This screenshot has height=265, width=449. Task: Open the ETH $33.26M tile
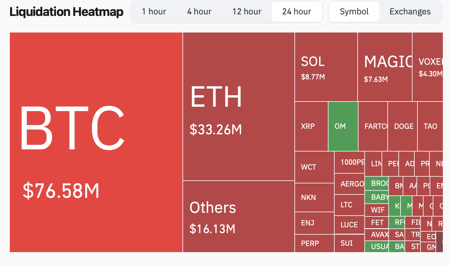tap(238, 106)
